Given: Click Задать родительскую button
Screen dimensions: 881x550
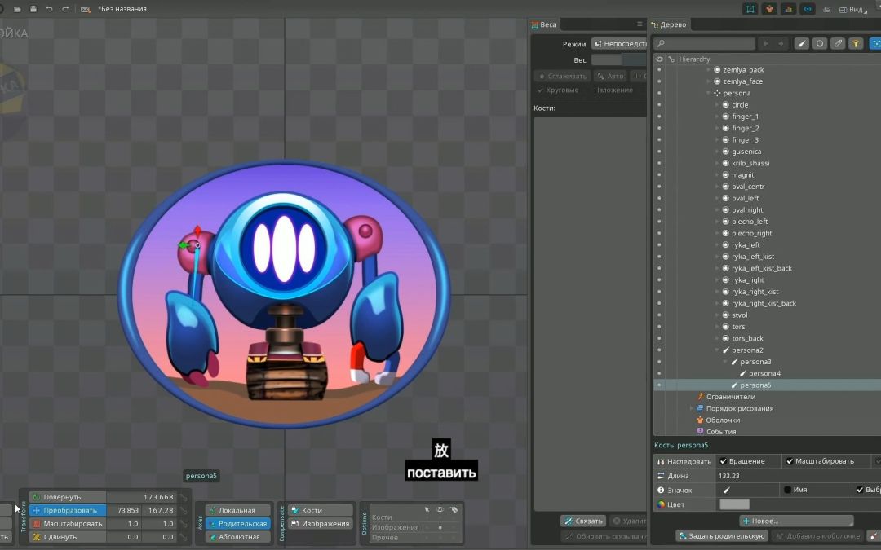Looking at the screenshot, I should 722,536.
